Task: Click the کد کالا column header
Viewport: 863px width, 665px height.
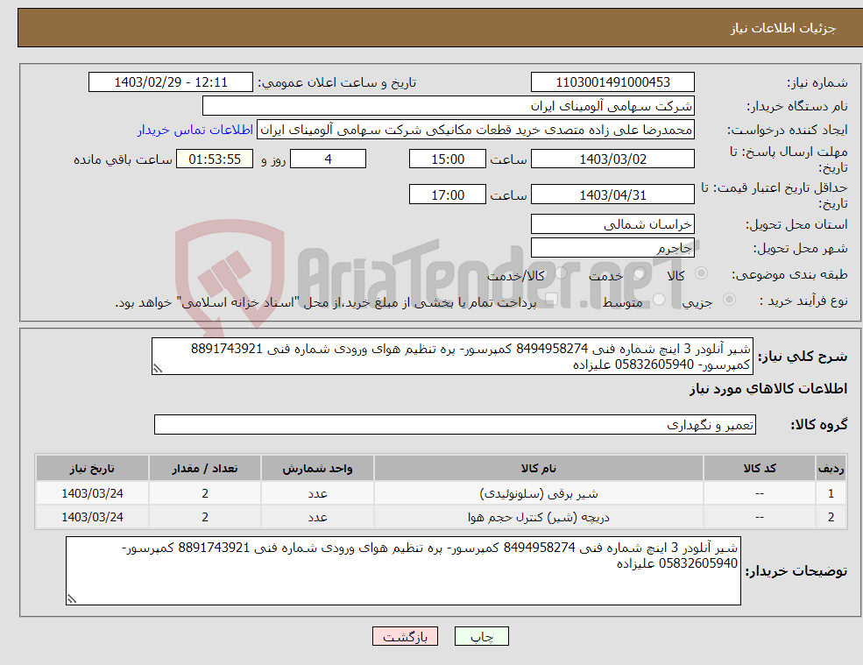Action: 760,469
